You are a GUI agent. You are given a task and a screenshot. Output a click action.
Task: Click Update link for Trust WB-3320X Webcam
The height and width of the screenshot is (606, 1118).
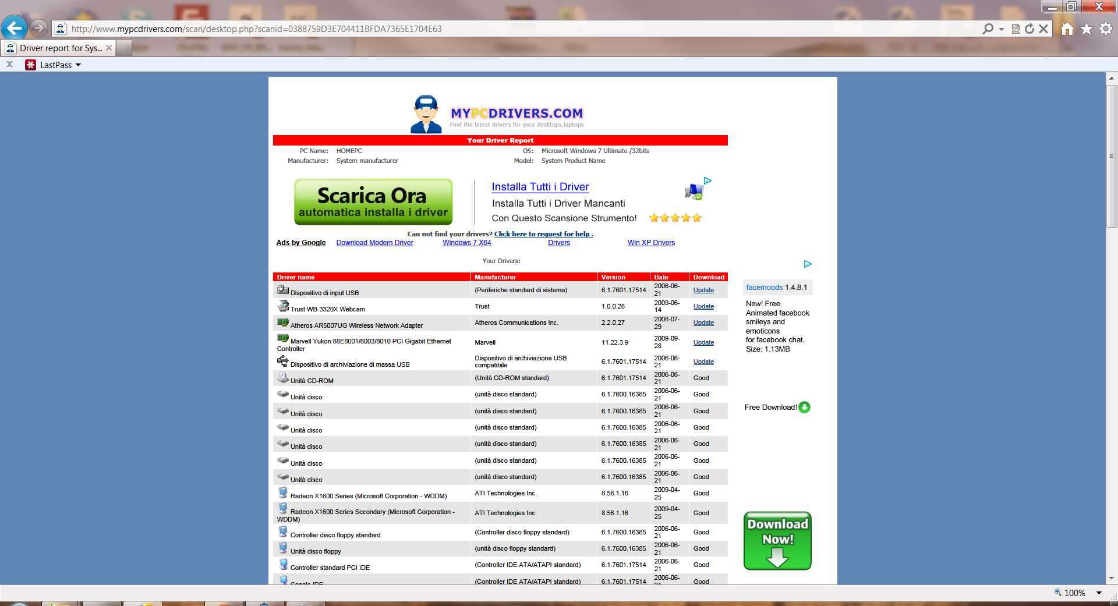[703, 306]
